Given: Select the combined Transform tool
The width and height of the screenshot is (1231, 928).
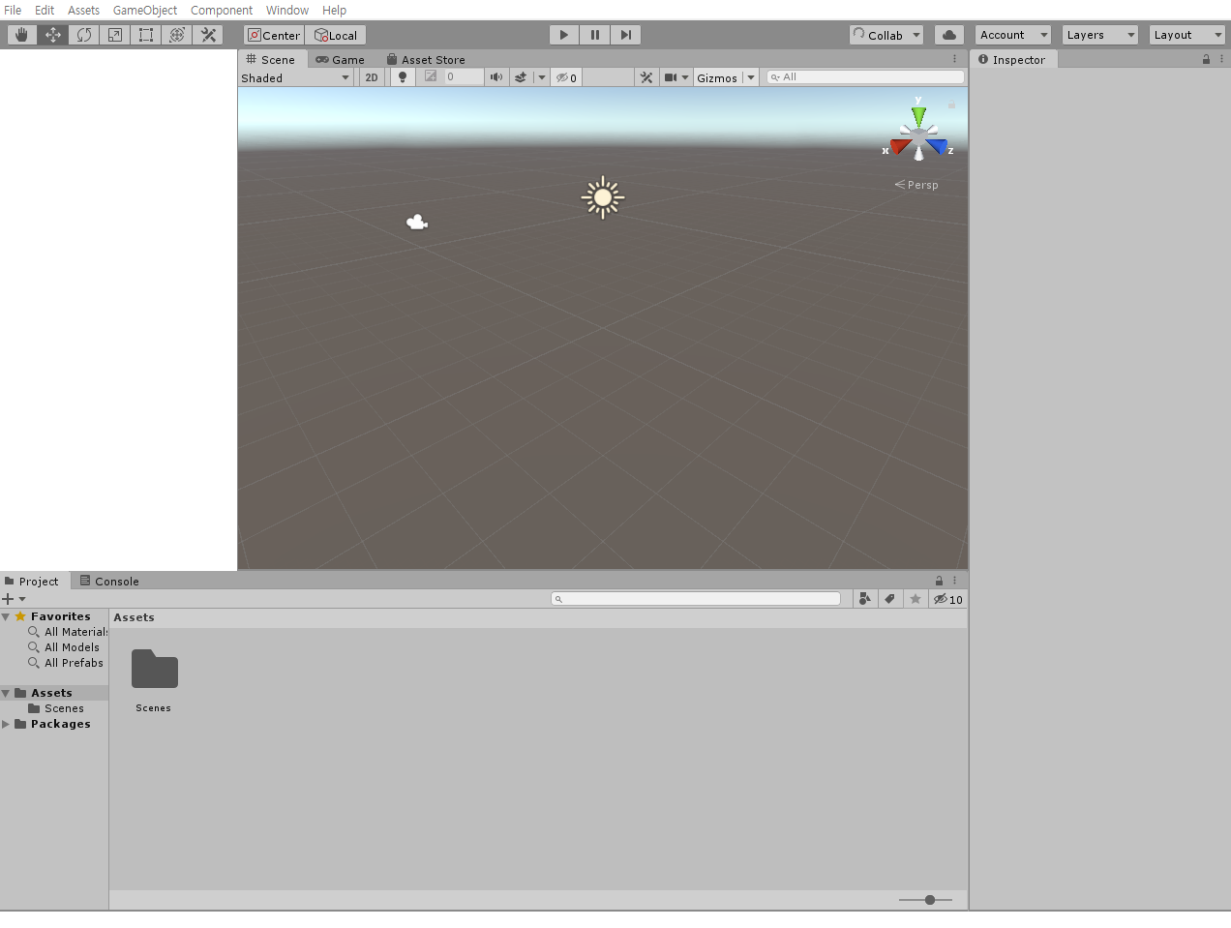Looking at the screenshot, I should coord(176,35).
